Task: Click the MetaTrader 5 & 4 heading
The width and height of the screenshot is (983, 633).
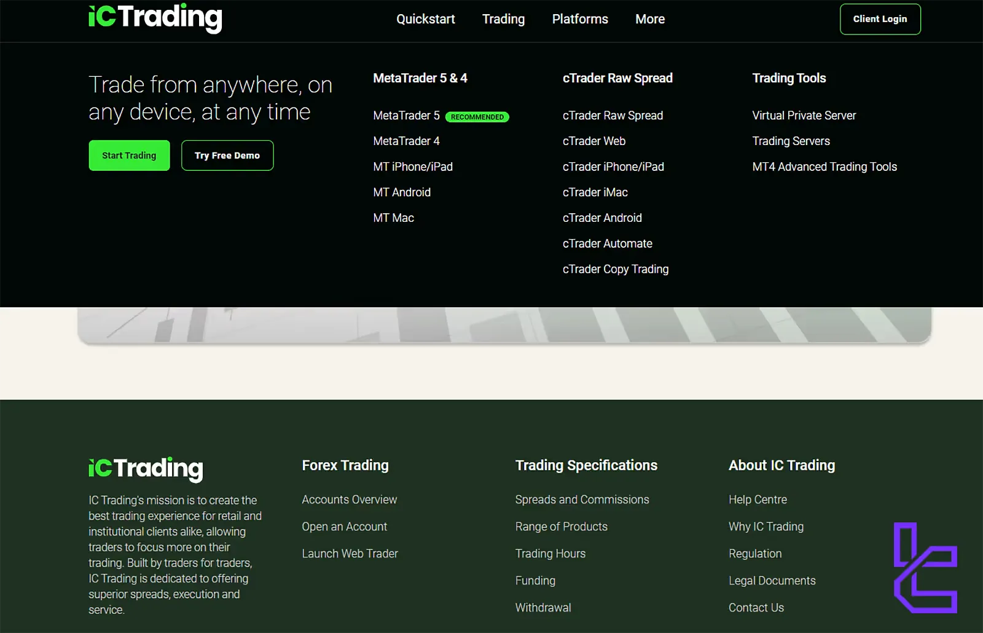Action: (420, 78)
